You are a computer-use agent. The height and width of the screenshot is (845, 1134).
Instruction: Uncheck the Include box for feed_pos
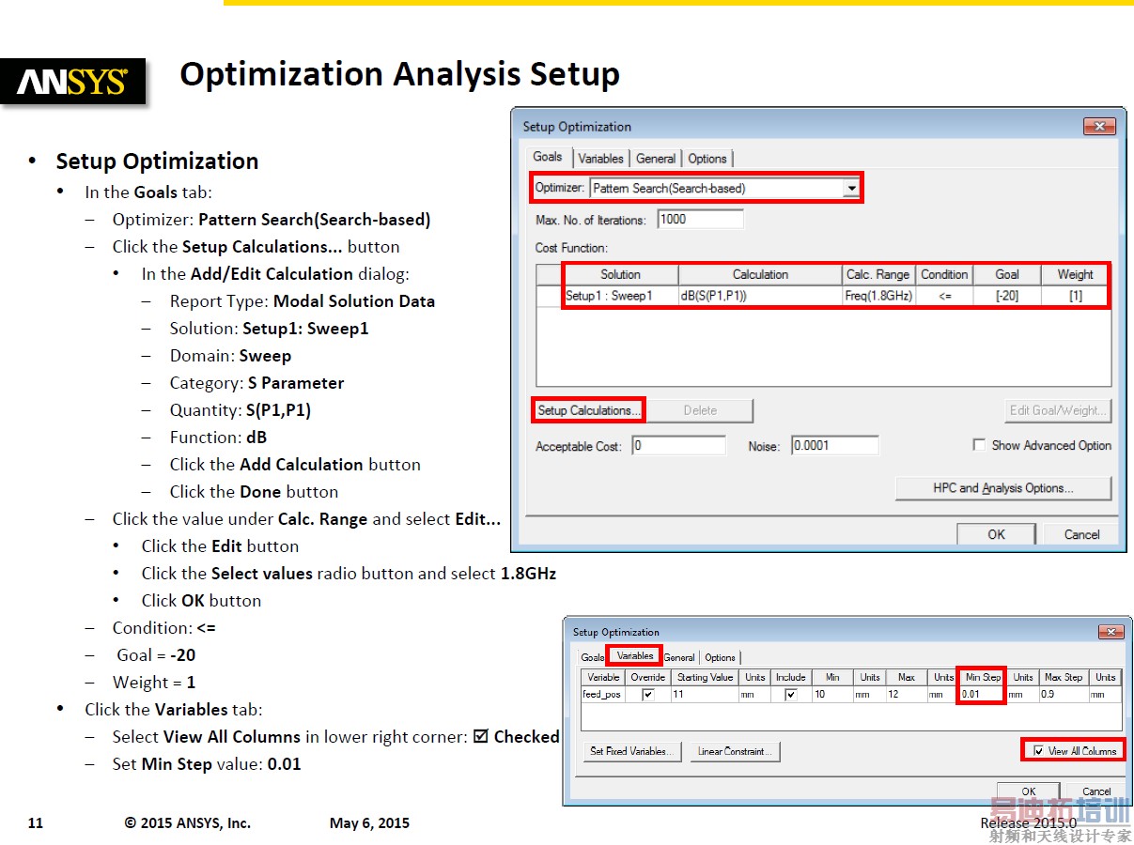[791, 695]
